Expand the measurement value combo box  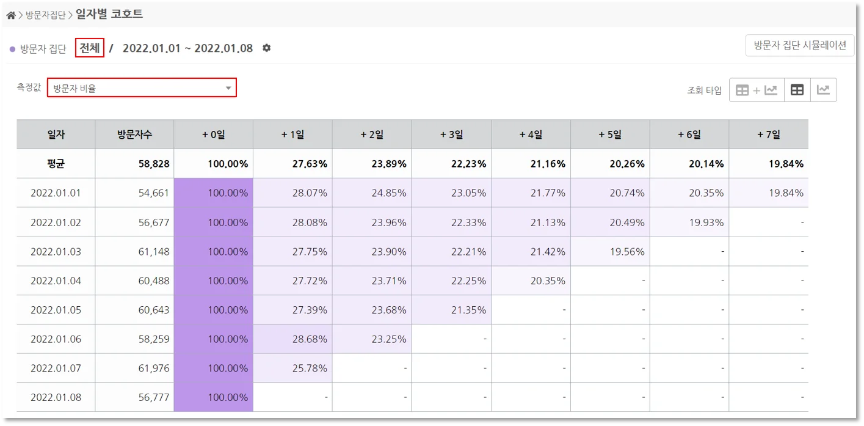[x=142, y=87]
